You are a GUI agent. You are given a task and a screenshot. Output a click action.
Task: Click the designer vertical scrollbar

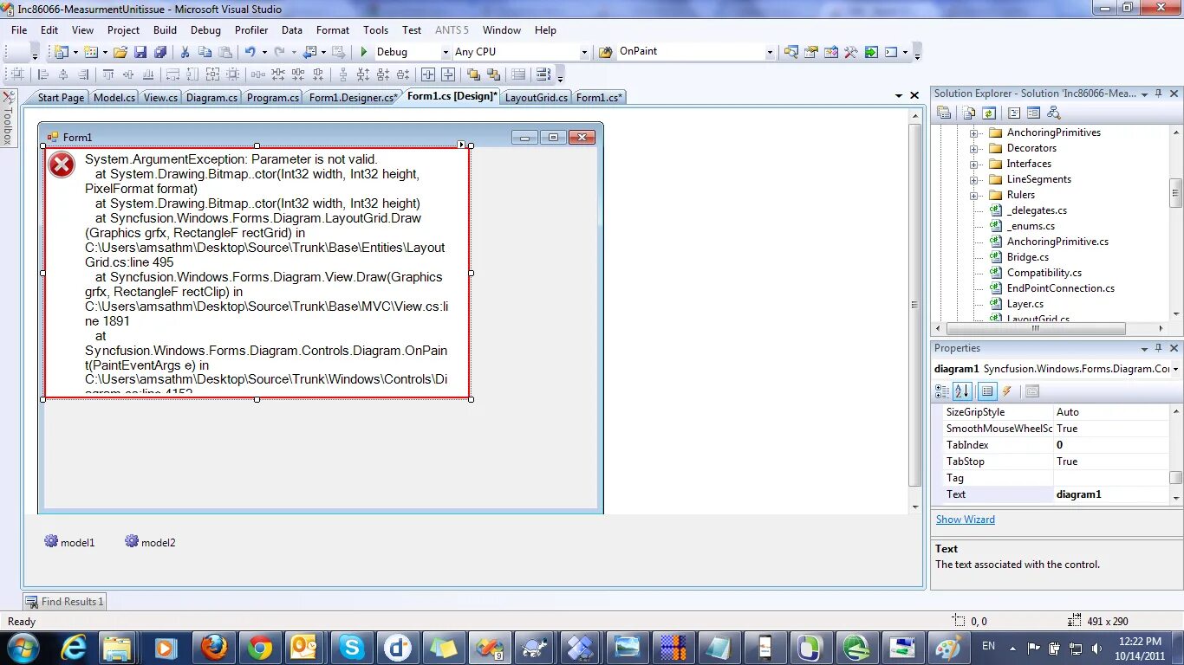pyautogui.click(x=915, y=305)
